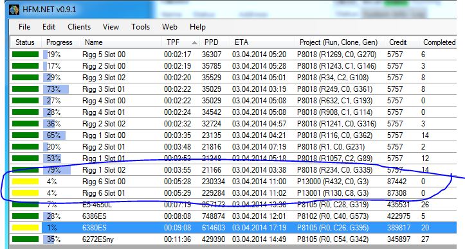Open the Tools menu
The height and width of the screenshot is (249, 465).
coord(141,27)
